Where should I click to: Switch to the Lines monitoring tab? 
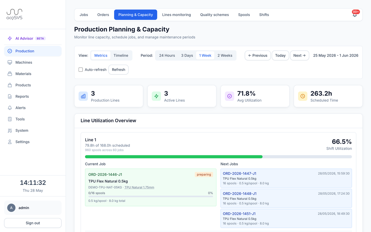[x=177, y=15]
